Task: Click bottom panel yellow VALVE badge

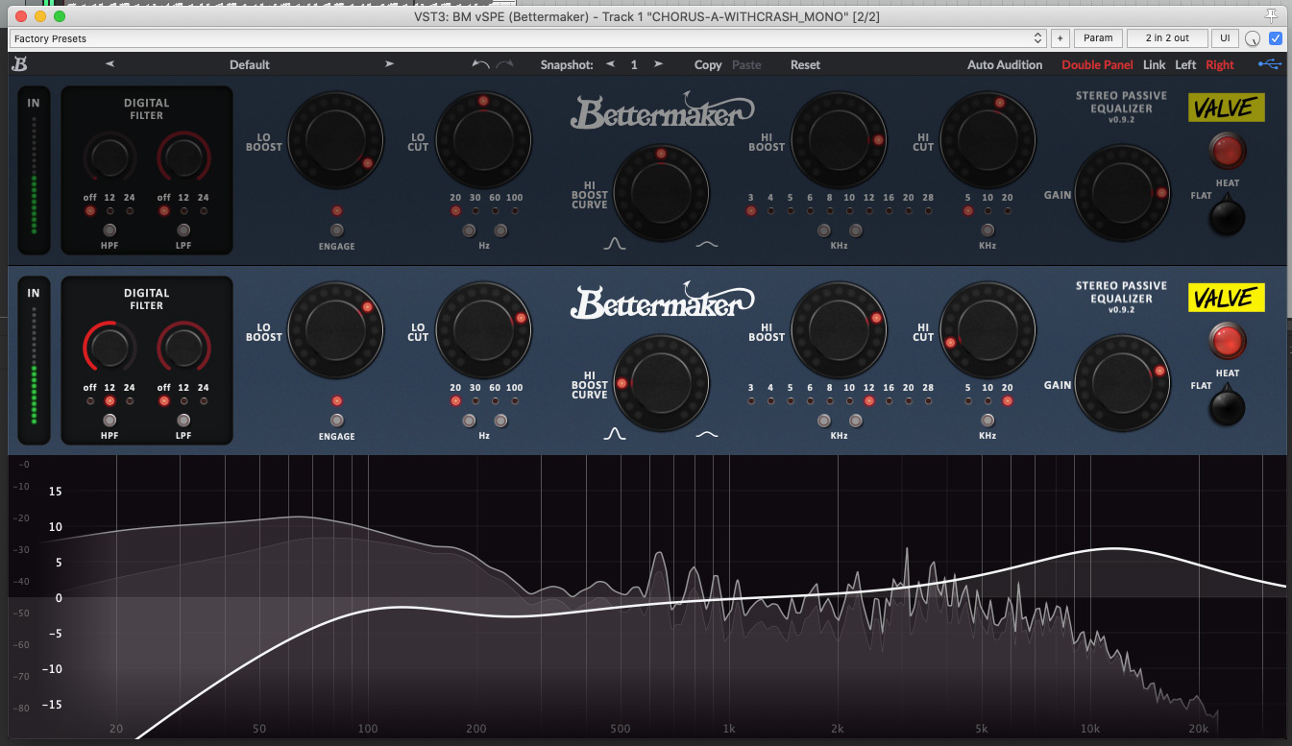Action: (1227, 298)
